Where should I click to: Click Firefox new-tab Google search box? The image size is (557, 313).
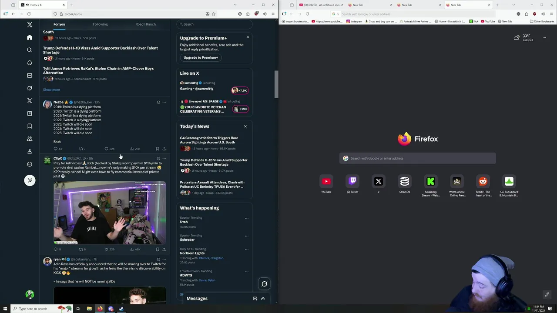418,158
